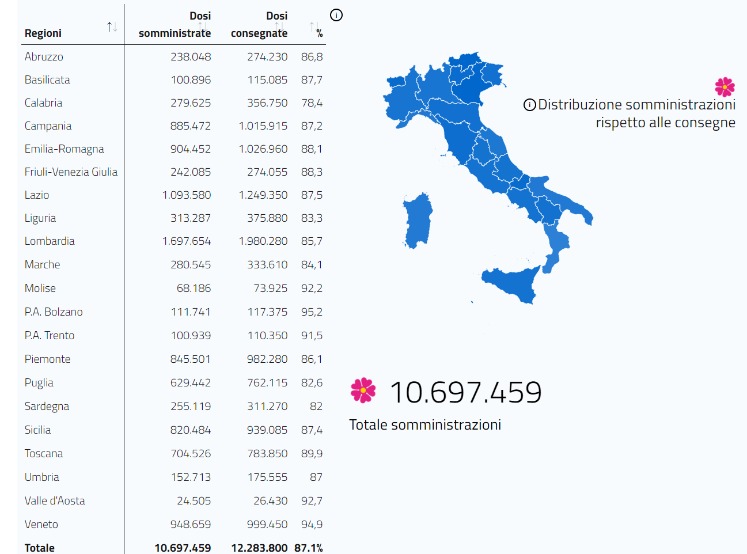747x554 pixels.
Task: Select the Sicilia row name in table
Action: pos(37,430)
